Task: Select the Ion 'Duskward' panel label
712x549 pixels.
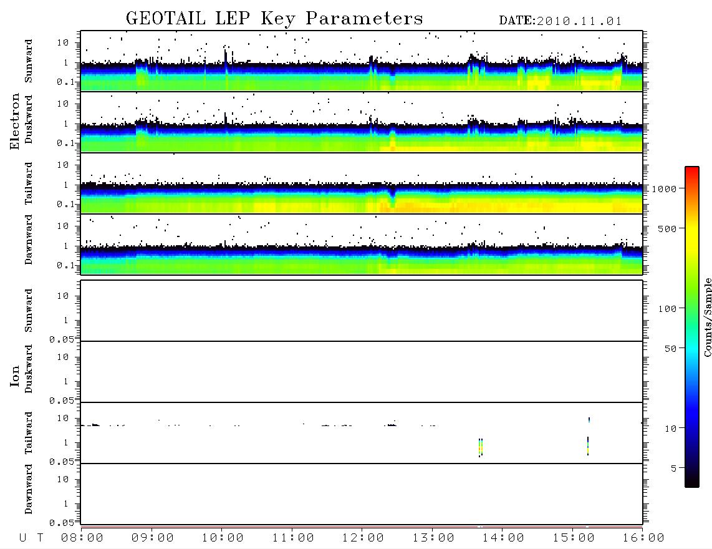Action: click(x=29, y=369)
